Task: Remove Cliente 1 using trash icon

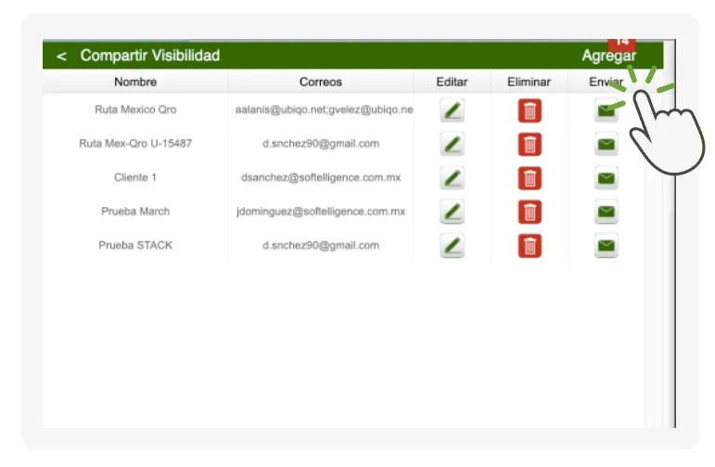Action: [x=530, y=178]
